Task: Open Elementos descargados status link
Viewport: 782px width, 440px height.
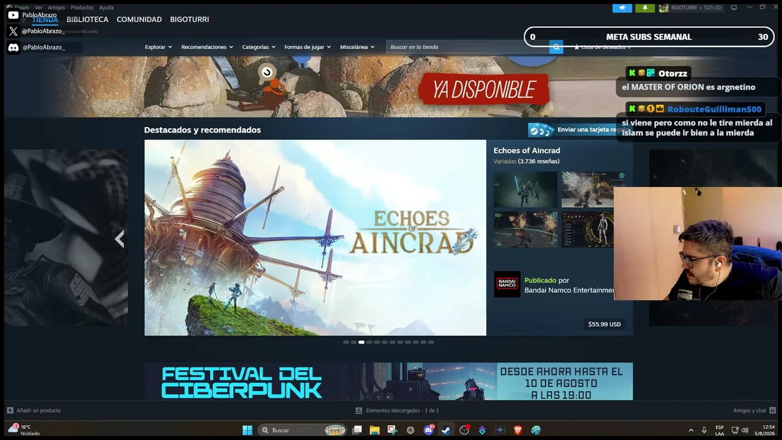Action: tap(402, 411)
